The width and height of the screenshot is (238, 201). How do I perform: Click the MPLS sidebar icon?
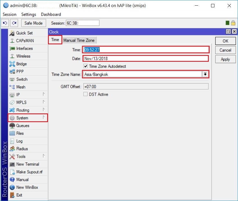[12, 102]
